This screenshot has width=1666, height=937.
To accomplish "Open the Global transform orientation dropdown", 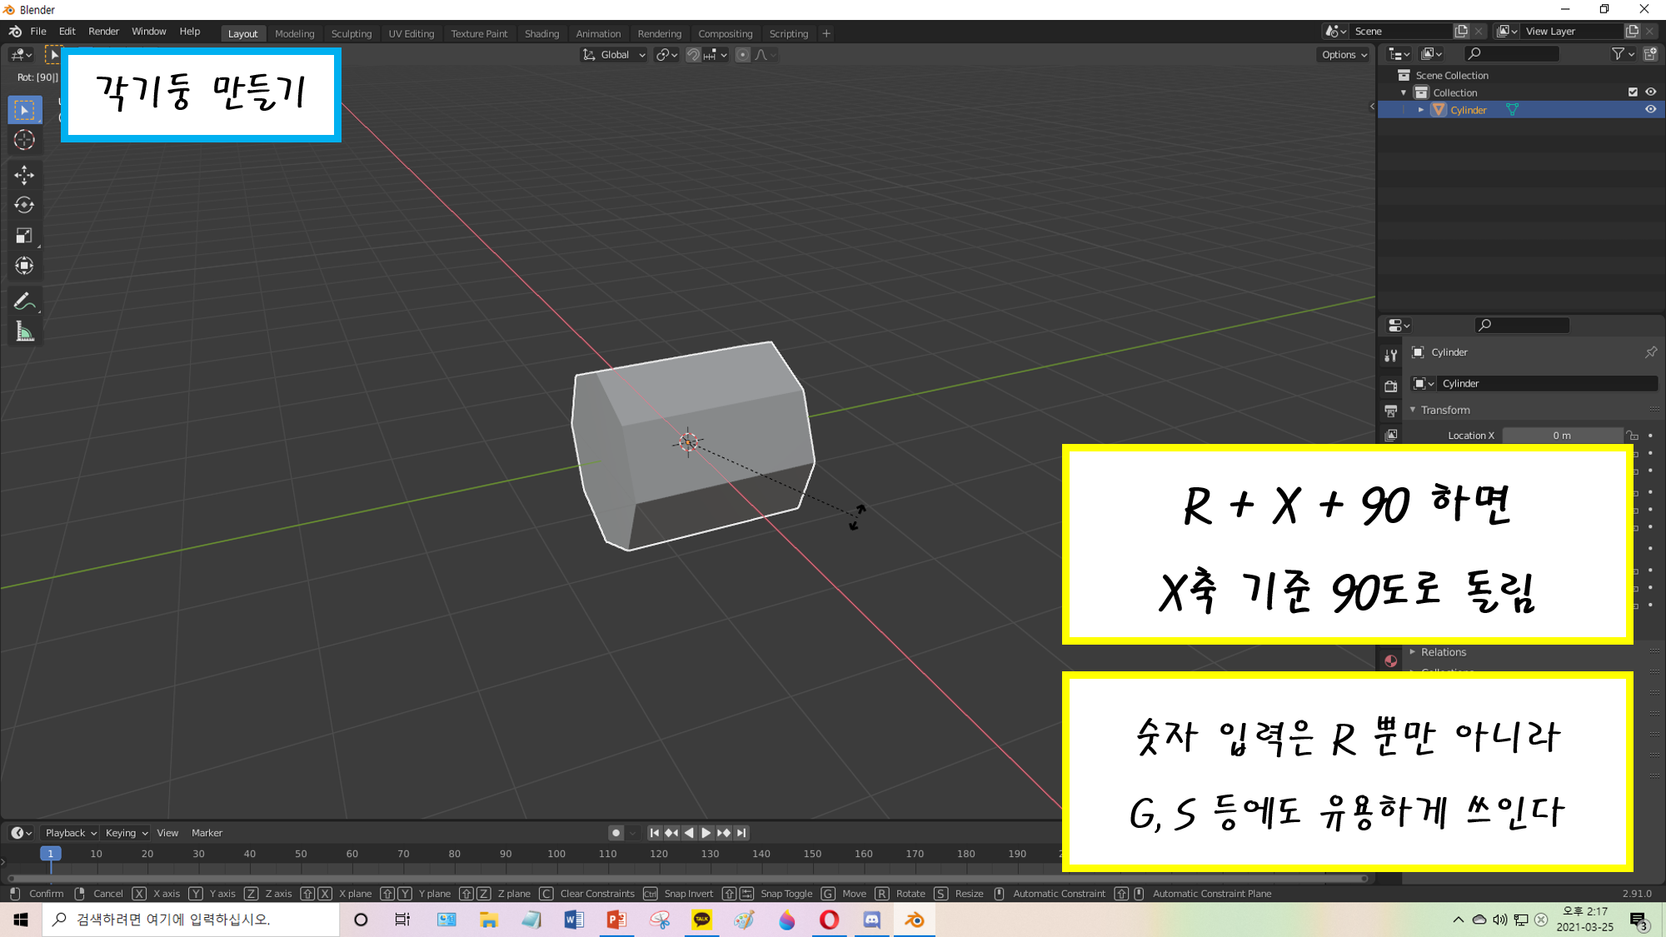I will [x=615, y=55].
